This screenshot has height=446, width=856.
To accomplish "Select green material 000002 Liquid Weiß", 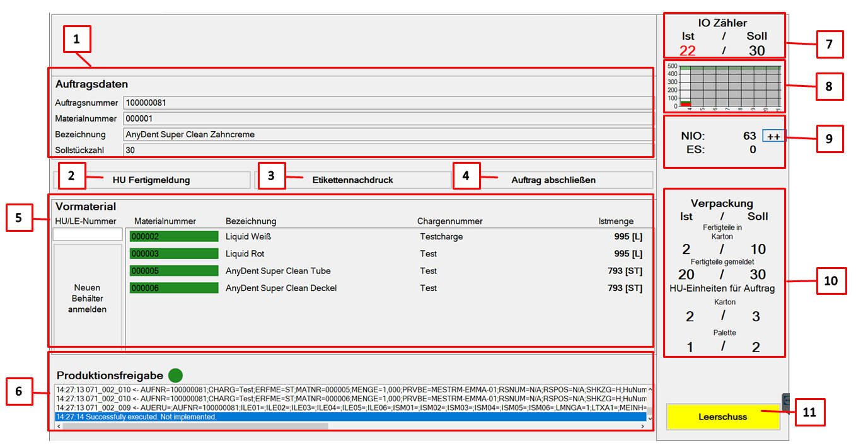I will pyautogui.click(x=174, y=237).
